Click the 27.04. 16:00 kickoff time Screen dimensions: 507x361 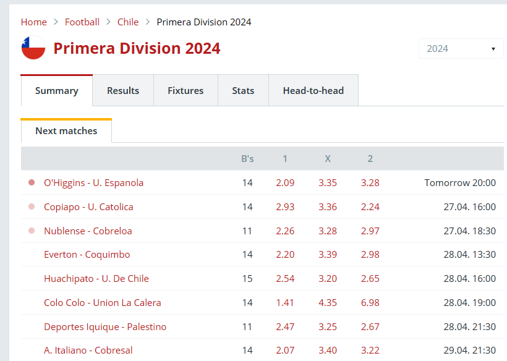(469, 207)
